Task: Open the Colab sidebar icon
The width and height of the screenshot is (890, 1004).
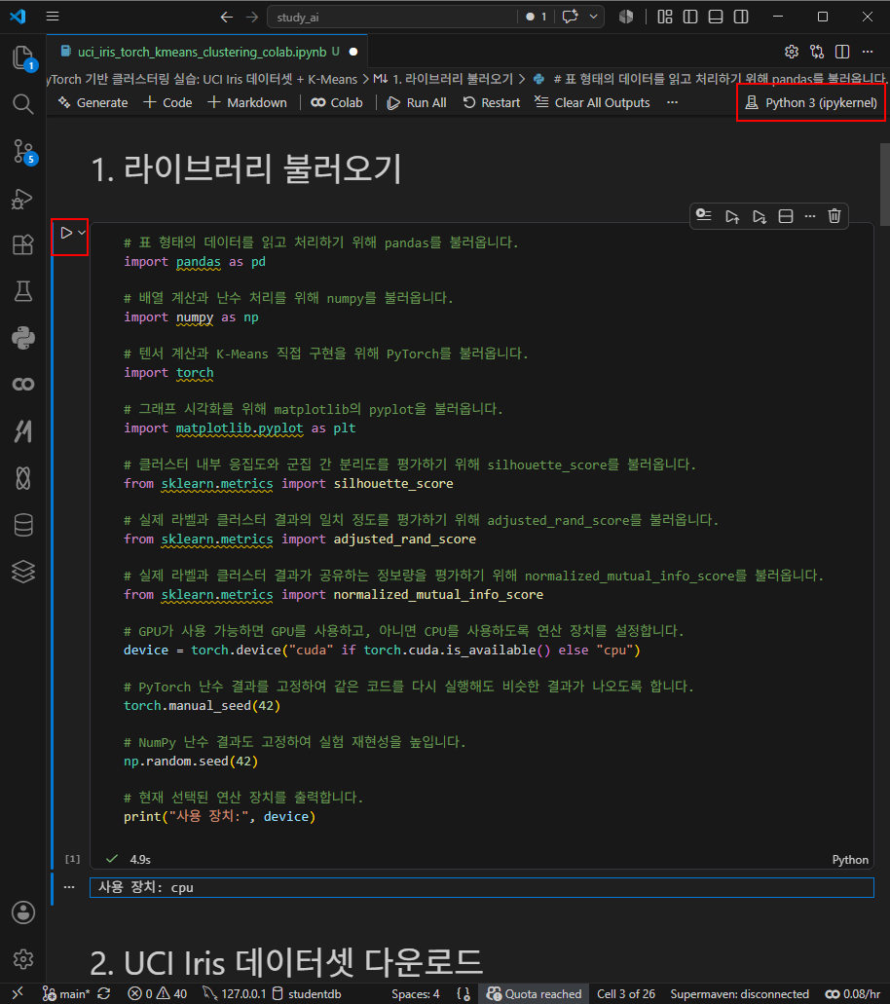Action: coord(23,385)
